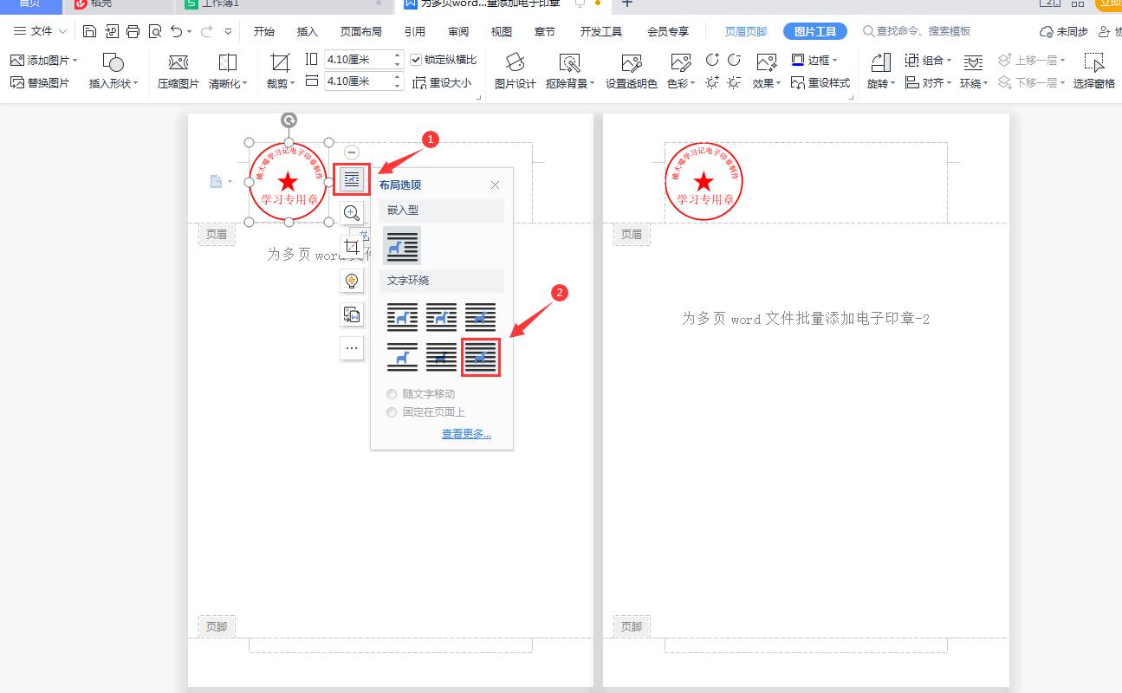Select the top and bottom wrap layout option
This screenshot has width=1122, height=693.
pyautogui.click(x=402, y=357)
